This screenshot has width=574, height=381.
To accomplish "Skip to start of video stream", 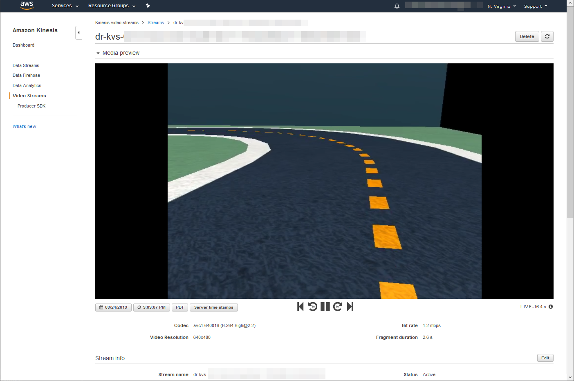I will (300, 307).
